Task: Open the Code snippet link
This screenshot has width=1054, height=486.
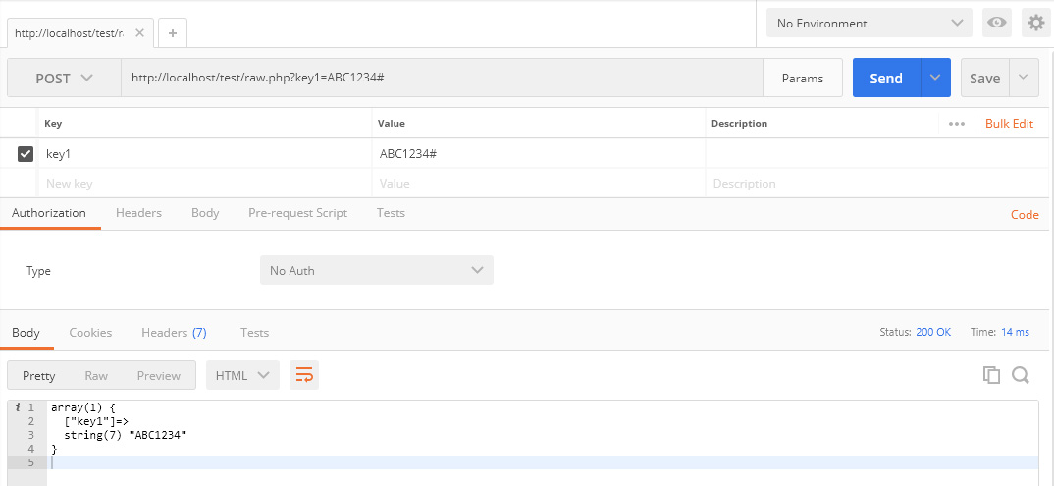Action: (x=1025, y=214)
